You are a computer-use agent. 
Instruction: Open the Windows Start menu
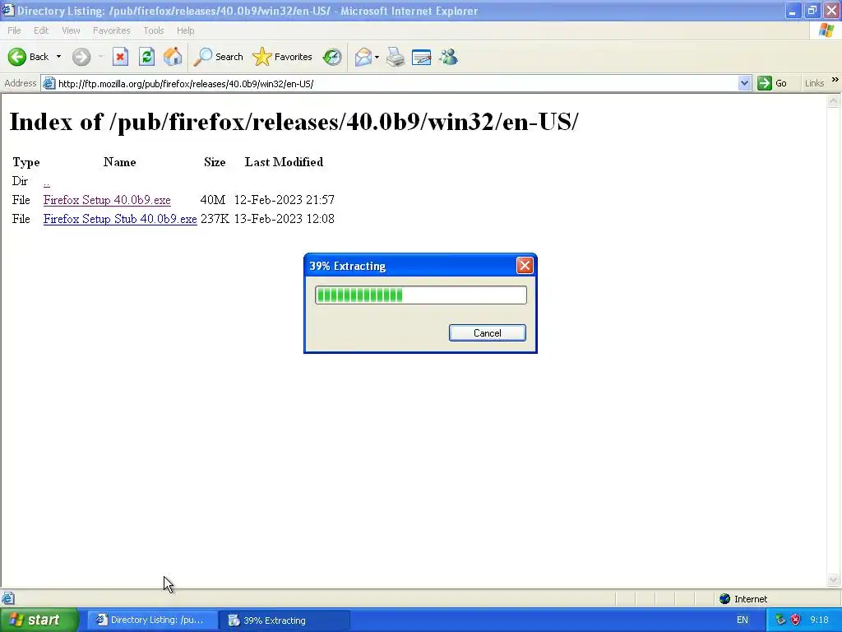pos(39,620)
